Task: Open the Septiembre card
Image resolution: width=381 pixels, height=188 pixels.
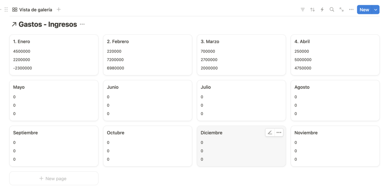Action: (53, 146)
